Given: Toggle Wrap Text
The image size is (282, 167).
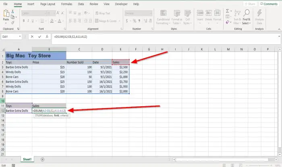Looking at the screenshot, I should pyautogui.click(x=103, y=13).
